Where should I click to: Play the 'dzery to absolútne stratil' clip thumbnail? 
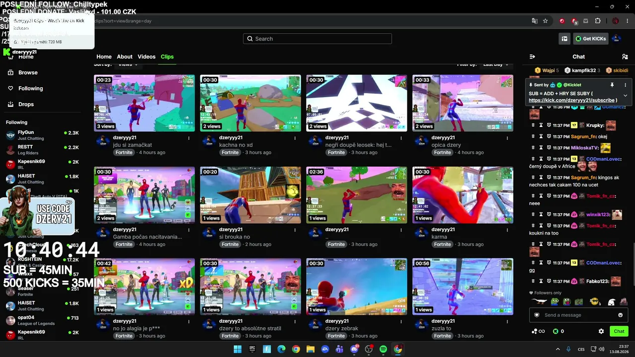point(251,287)
